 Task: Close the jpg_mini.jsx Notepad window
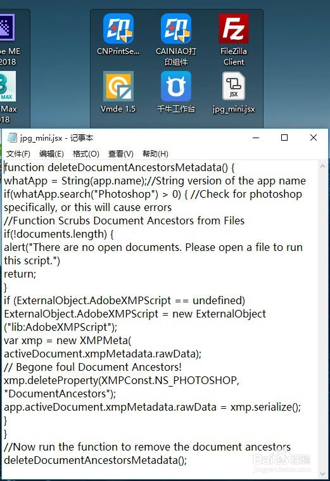point(313,138)
